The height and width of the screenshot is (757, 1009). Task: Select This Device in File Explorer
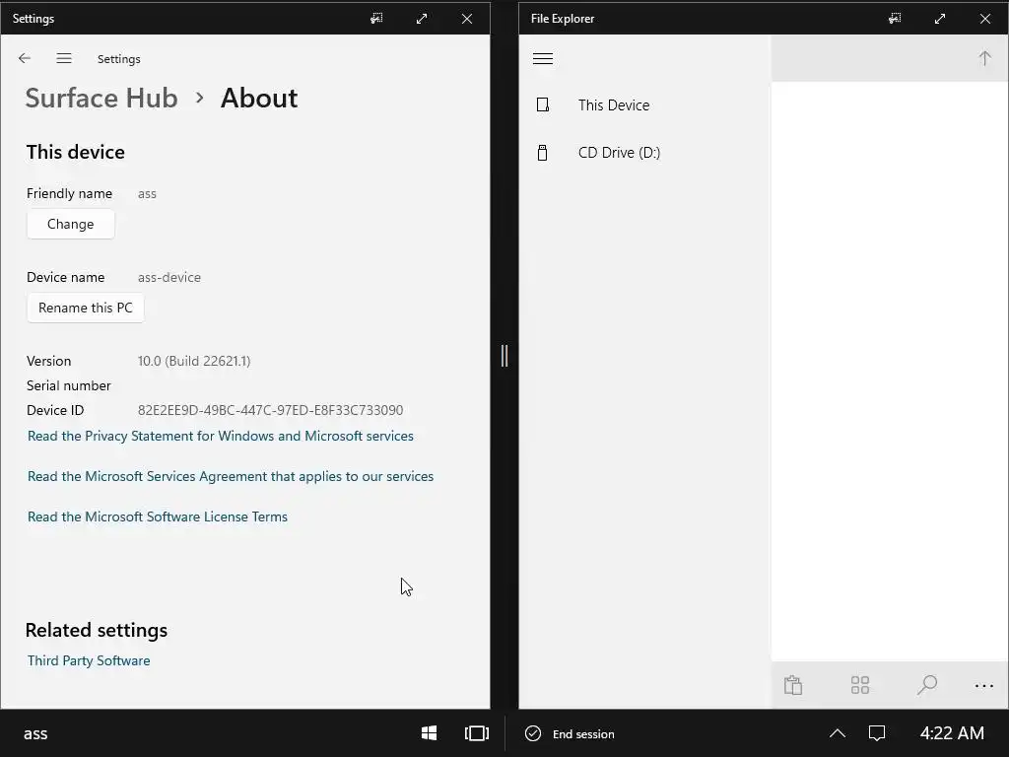(x=644, y=104)
